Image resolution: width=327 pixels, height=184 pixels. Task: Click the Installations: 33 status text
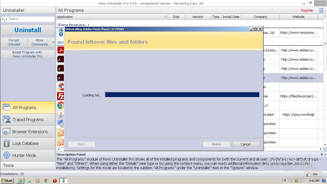(x=12, y=174)
